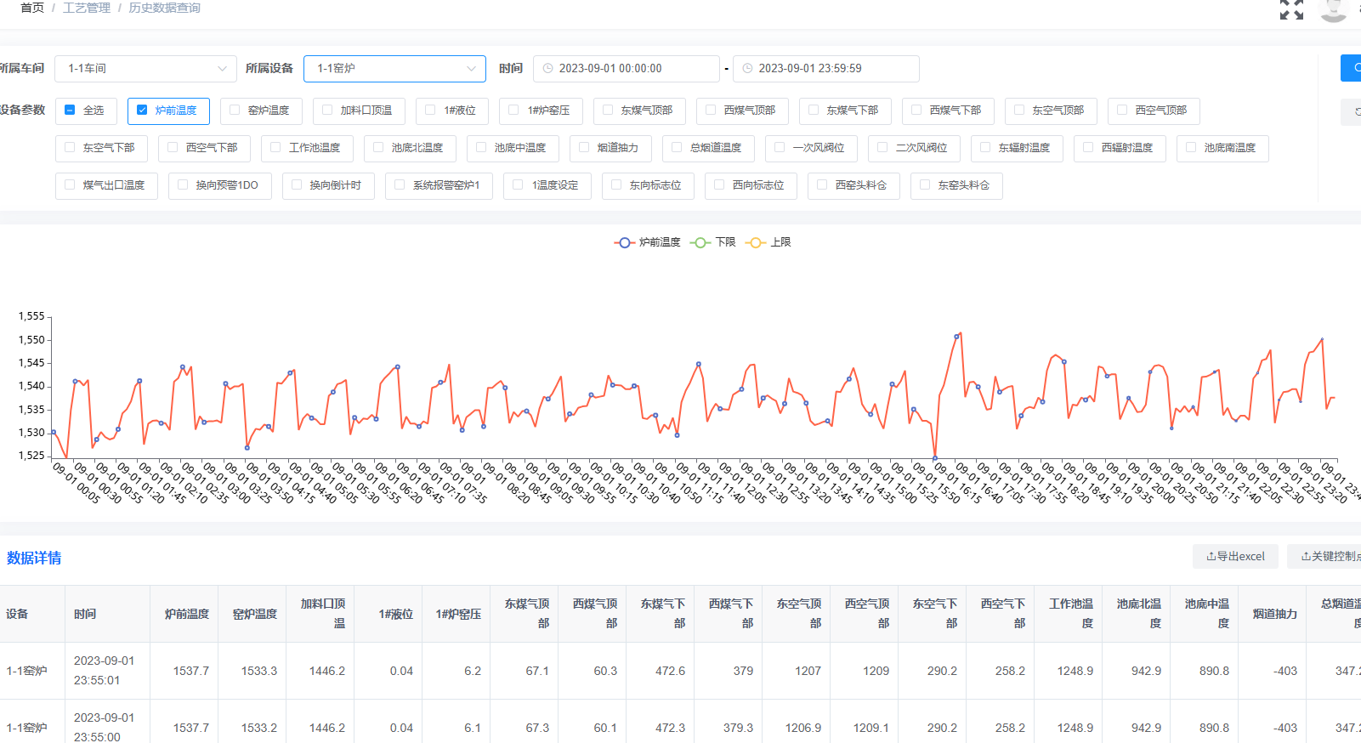Uncheck the 炉前温度 parameter checkbox
This screenshot has height=743, width=1361.
tap(142, 111)
